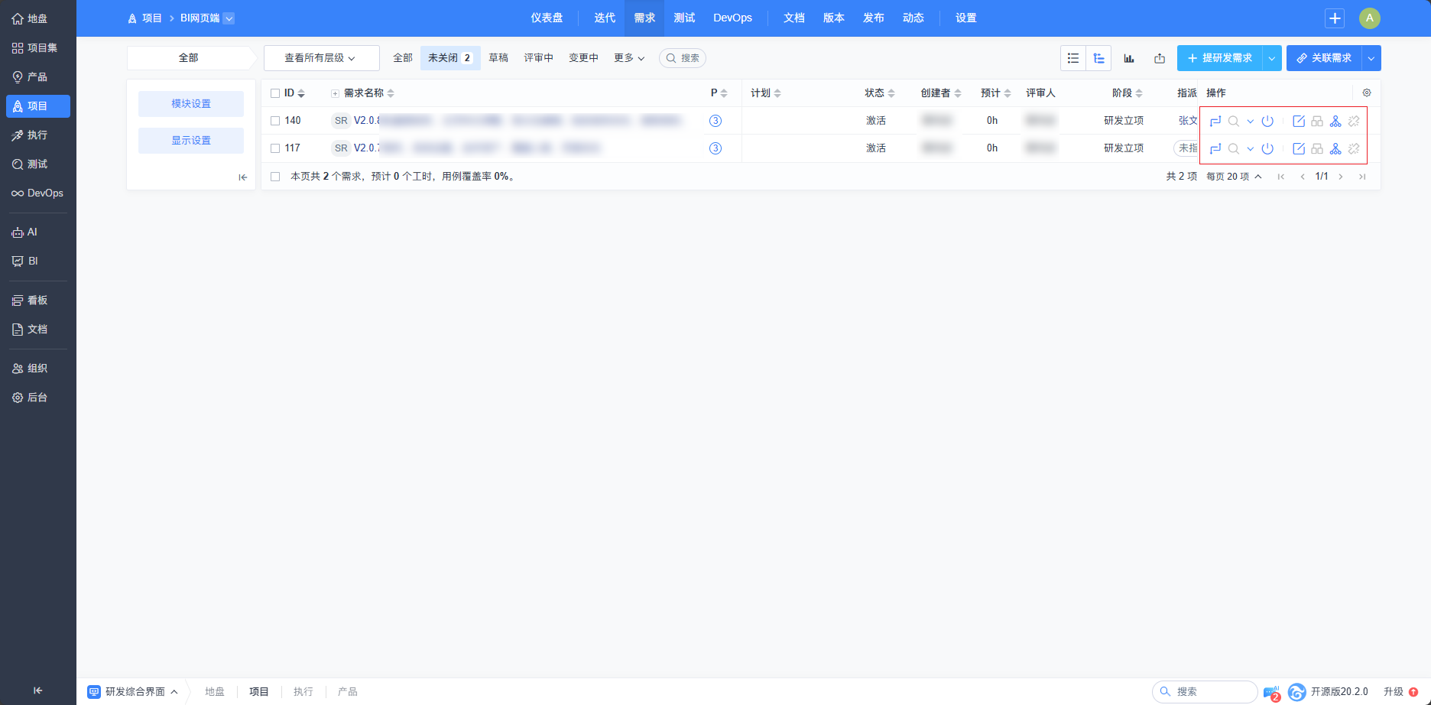Click the unlink icon for requirement 140
Screen dimensions: 1431x705
click(x=1354, y=121)
